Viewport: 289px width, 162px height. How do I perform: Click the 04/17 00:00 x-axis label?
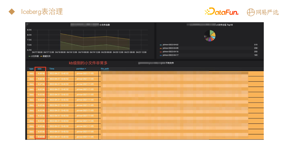pos(37,52)
